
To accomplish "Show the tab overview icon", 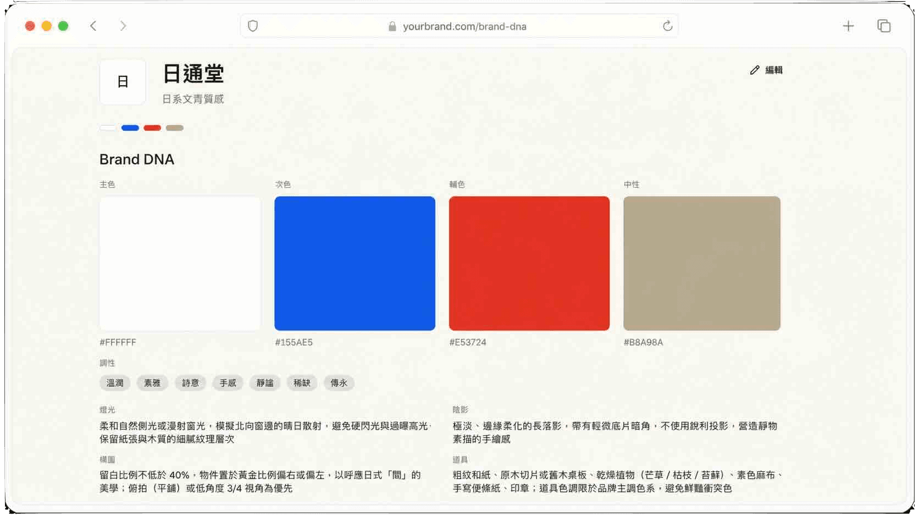I will (x=884, y=26).
